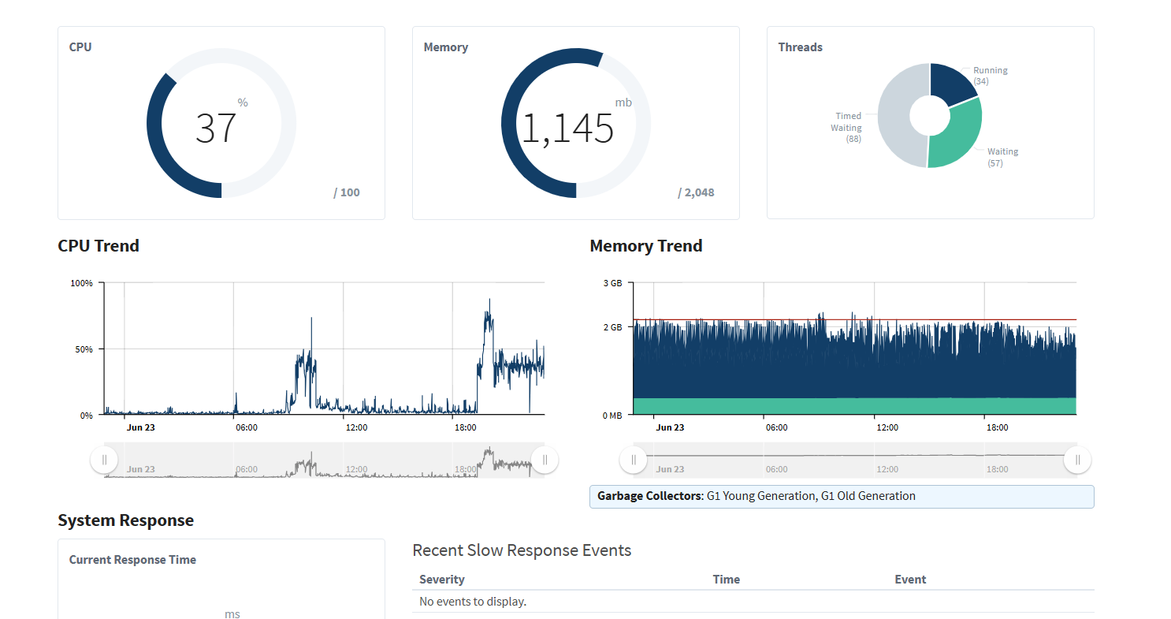
Task: Click the right handle of CPU Trend range slider
Action: click(545, 460)
